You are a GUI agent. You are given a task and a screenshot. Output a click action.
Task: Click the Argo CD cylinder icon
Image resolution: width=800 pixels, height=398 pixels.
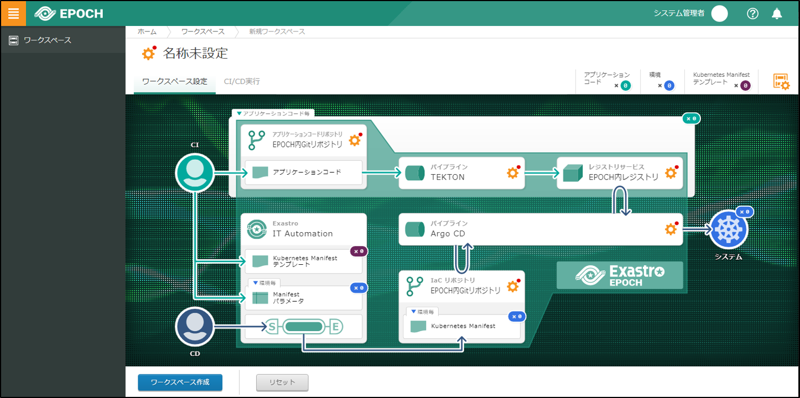coord(415,229)
